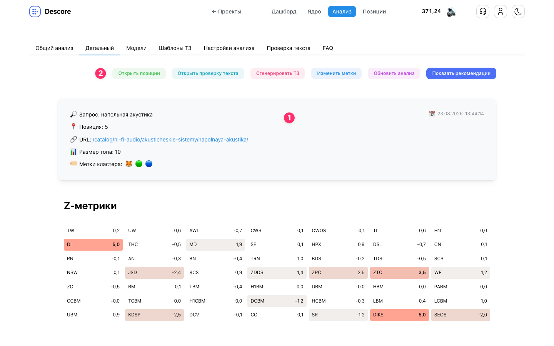Select the green circle cluster label
The width and height of the screenshot is (554, 346).
pos(139,164)
